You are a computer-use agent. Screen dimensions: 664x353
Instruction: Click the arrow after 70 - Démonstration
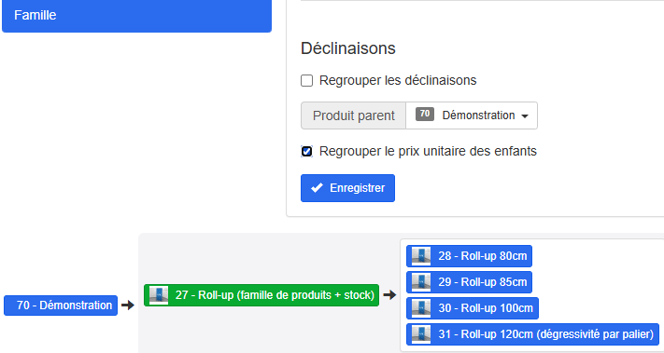pos(128,305)
